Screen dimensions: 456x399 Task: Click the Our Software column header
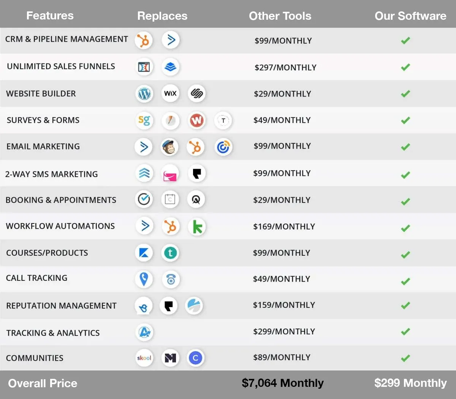point(410,16)
